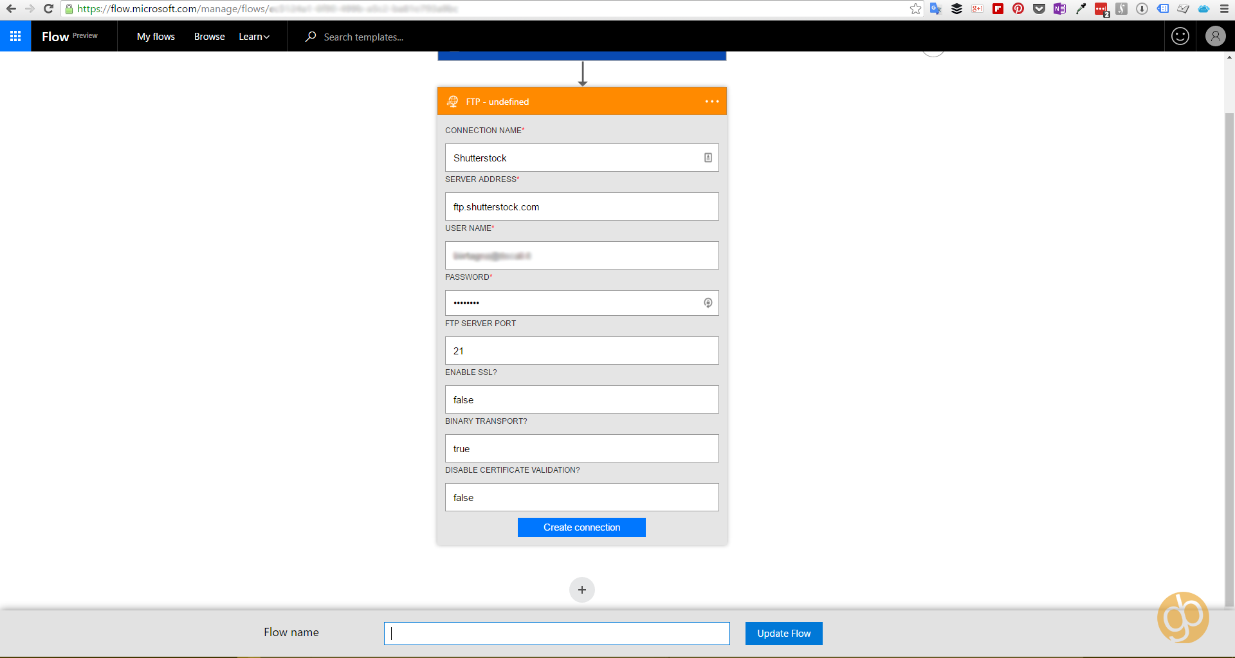1235x658 pixels.
Task: Open the Buffer extension icon
Action: click(x=956, y=8)
